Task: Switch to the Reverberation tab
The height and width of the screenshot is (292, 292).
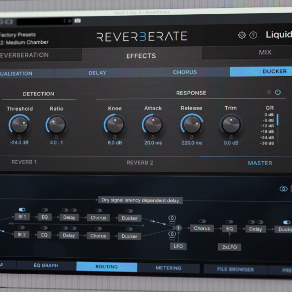Action: click(41, 55)
